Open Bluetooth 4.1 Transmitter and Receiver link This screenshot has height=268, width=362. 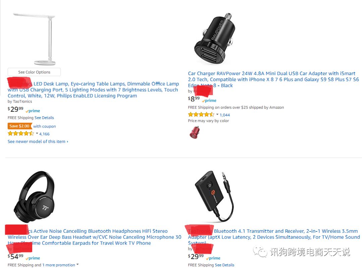tap(274, 237)
